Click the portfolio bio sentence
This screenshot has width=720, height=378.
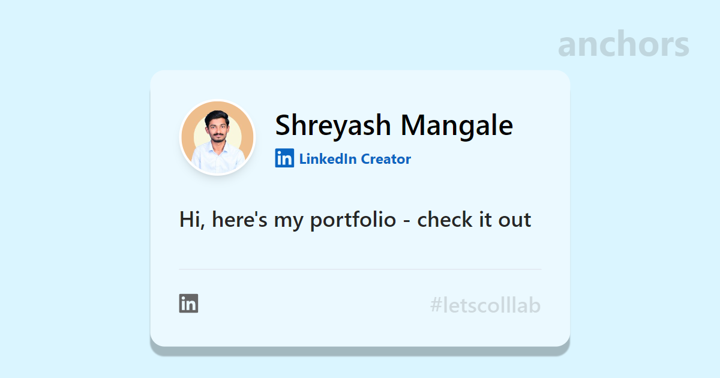tap(355, 220)
